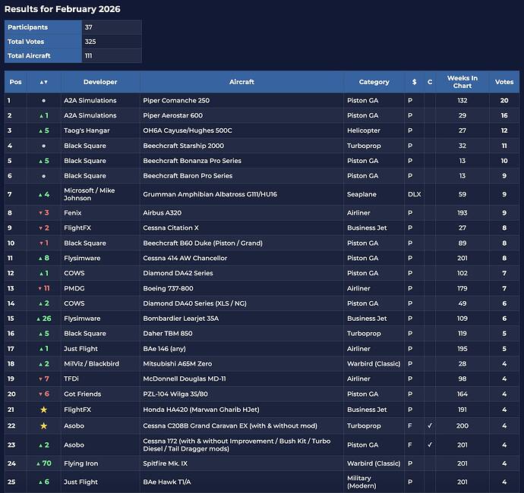Click the red down 11 indicator for PMDG
Viewport: 524px width, 493px height.
tap(43, 288)
